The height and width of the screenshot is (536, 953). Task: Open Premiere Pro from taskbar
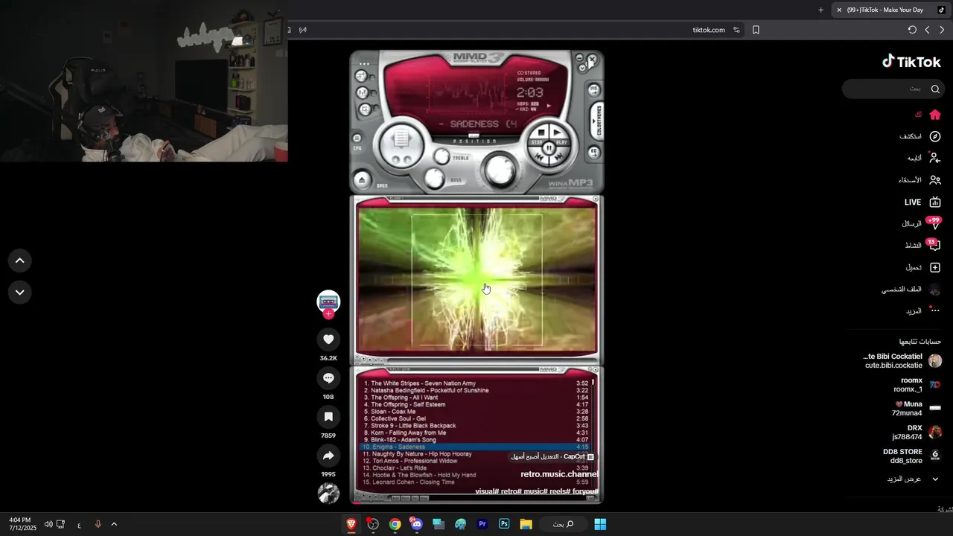pos(482,524)
